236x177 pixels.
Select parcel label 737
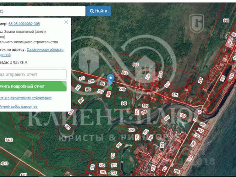pos(201,130)
